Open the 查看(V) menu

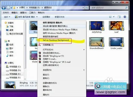tap(23, 13)
